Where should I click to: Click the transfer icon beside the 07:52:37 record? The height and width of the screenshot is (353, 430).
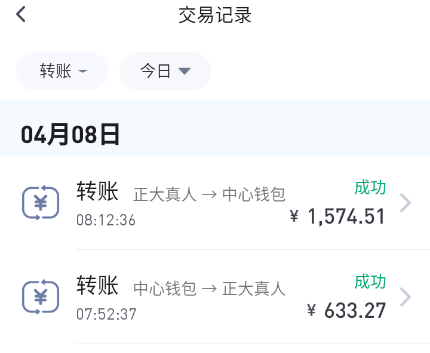point(41,297)
